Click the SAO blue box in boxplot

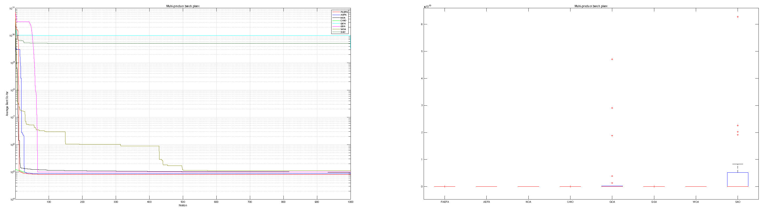[x=737, y=180]
